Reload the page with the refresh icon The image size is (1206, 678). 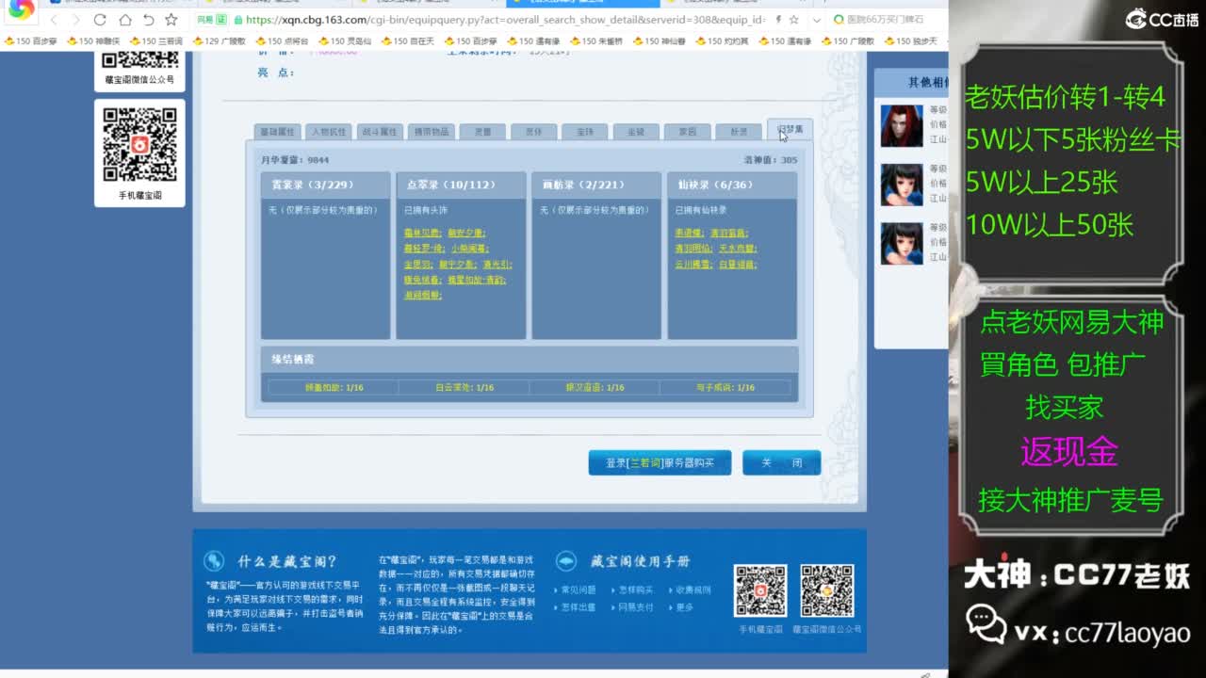(100, 20)
